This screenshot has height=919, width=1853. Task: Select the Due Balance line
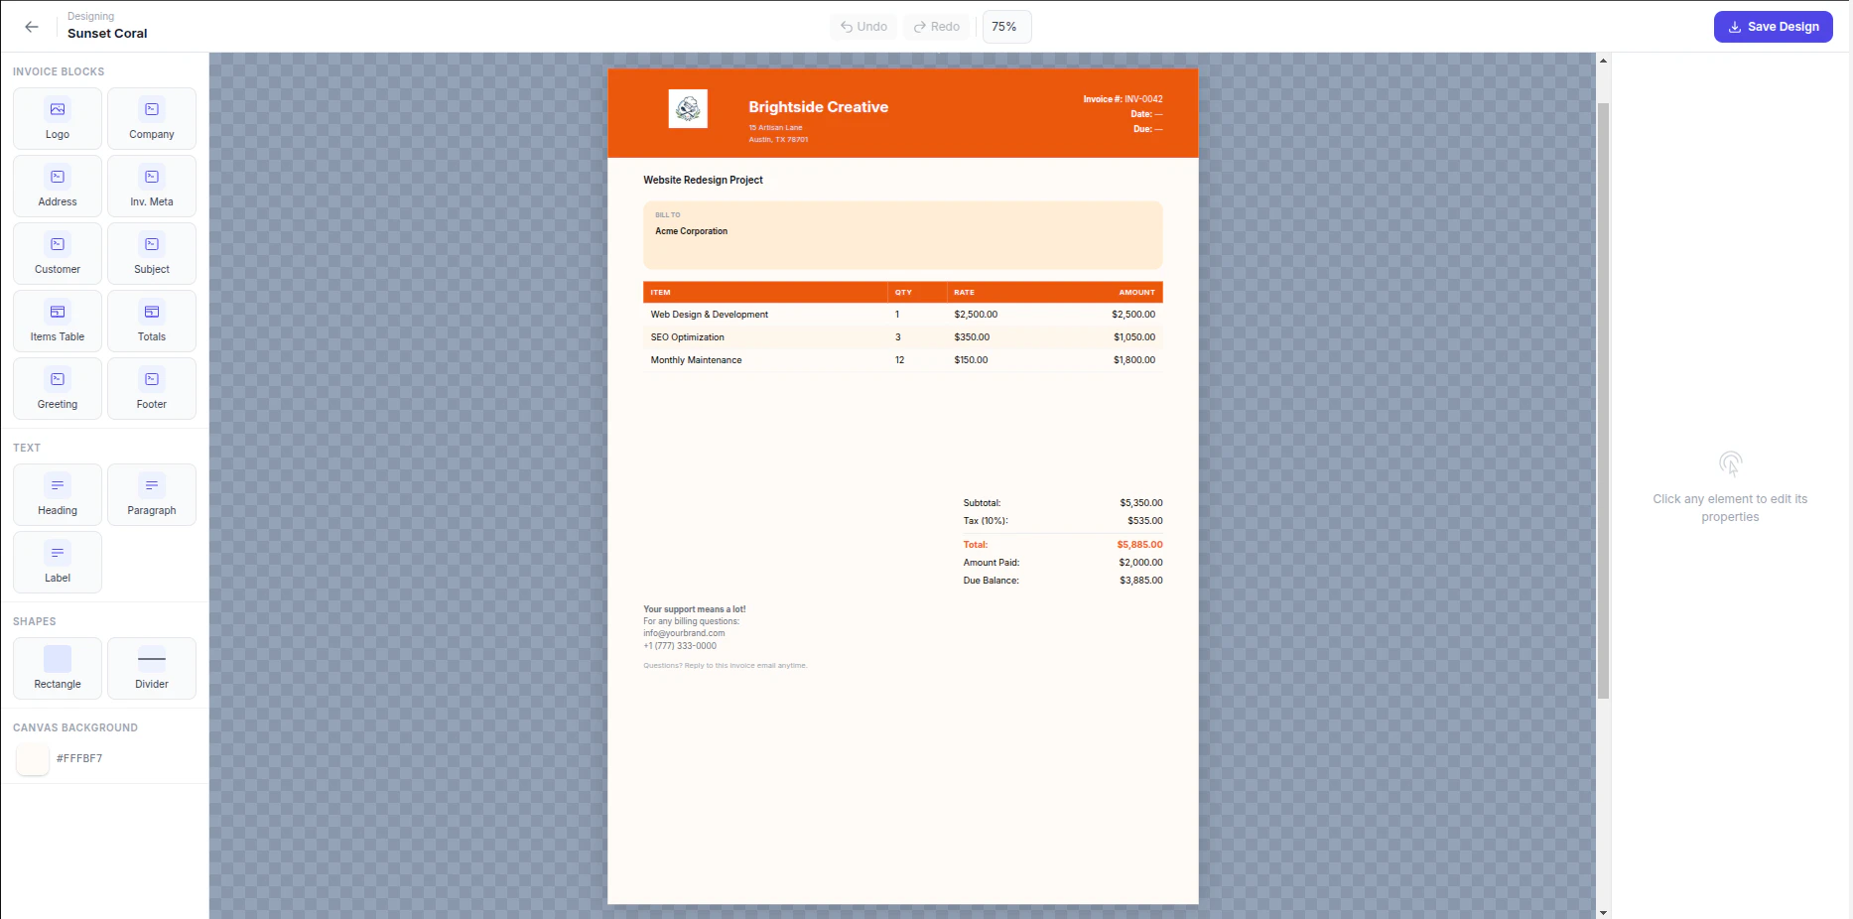1062,581
